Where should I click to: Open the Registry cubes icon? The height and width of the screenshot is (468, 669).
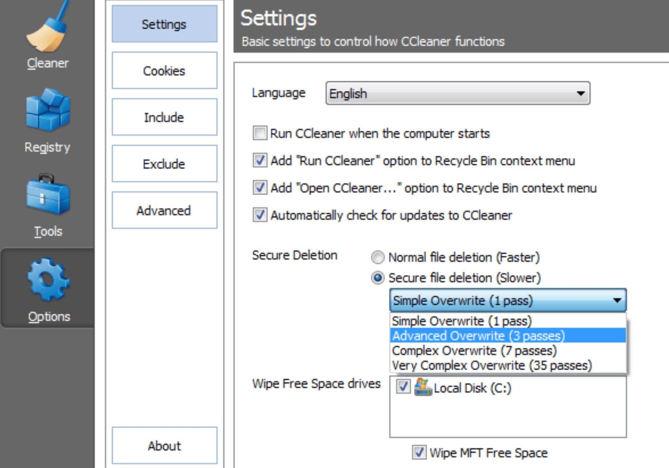[48, 110]
